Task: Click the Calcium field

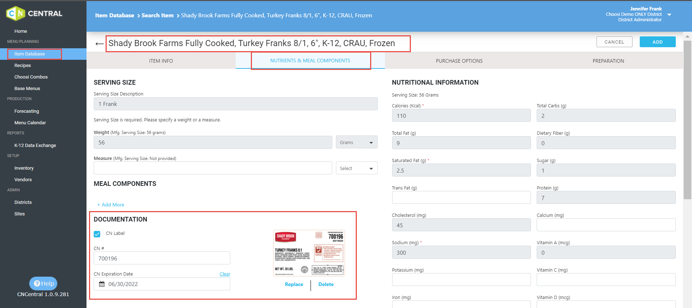Action: click(606, 225)
